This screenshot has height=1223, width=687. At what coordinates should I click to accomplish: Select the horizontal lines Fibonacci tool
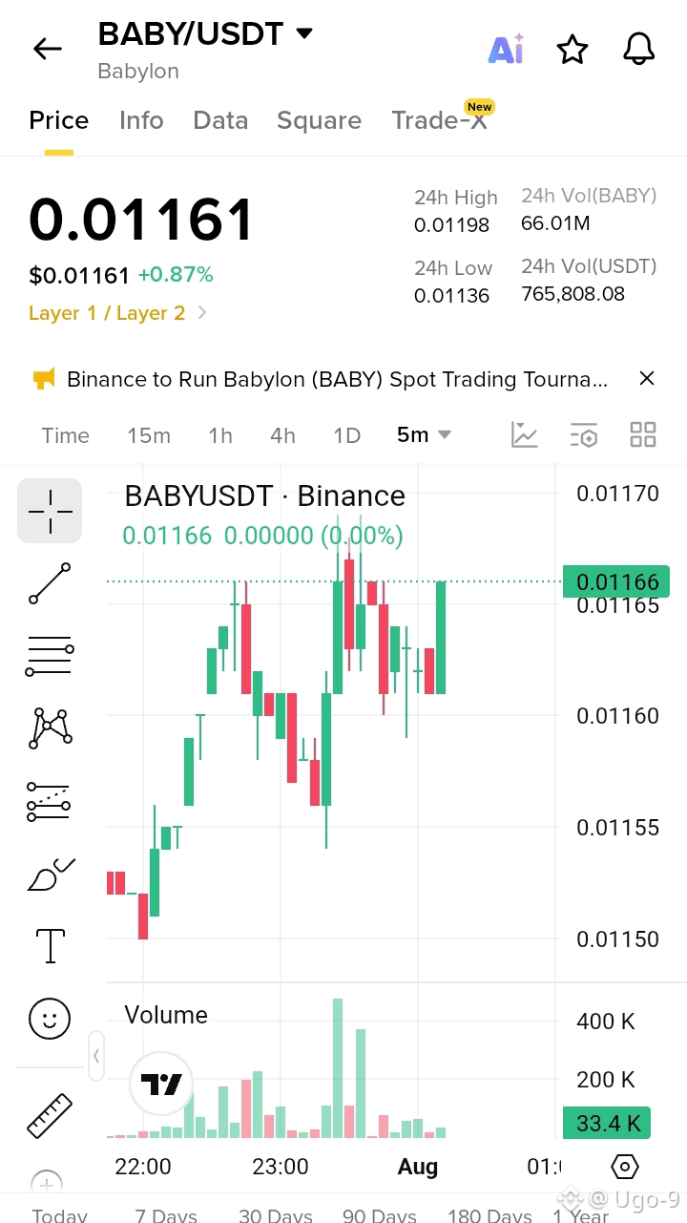(x=50, y=656)
